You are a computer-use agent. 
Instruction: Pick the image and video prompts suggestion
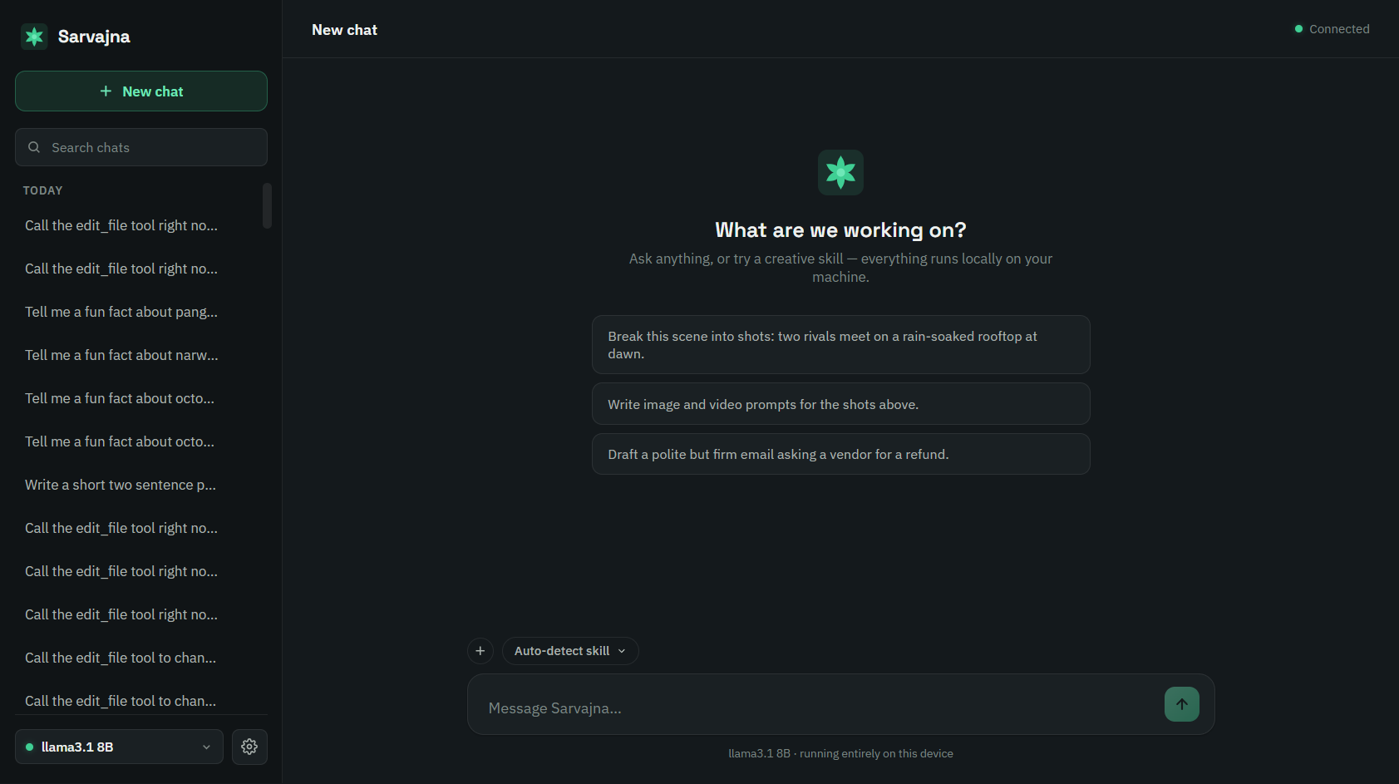[840, 404]
